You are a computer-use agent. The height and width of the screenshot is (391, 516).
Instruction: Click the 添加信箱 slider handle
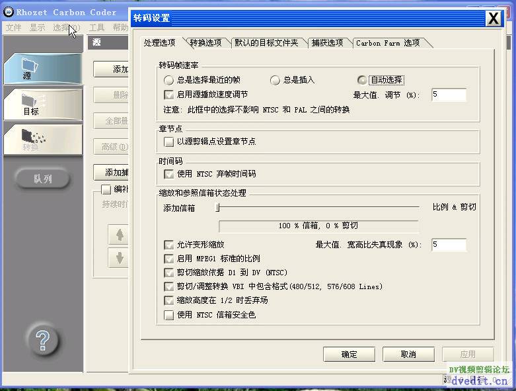point(217,207)
